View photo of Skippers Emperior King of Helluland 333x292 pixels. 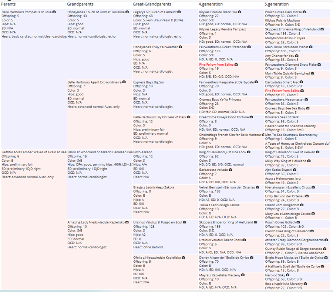click(x=255, y=222)
